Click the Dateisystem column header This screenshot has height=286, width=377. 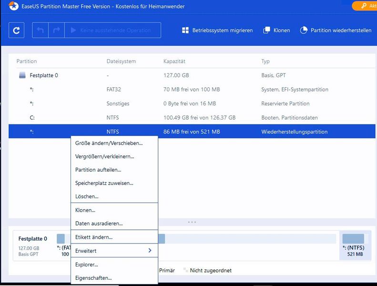click(121, 61)
